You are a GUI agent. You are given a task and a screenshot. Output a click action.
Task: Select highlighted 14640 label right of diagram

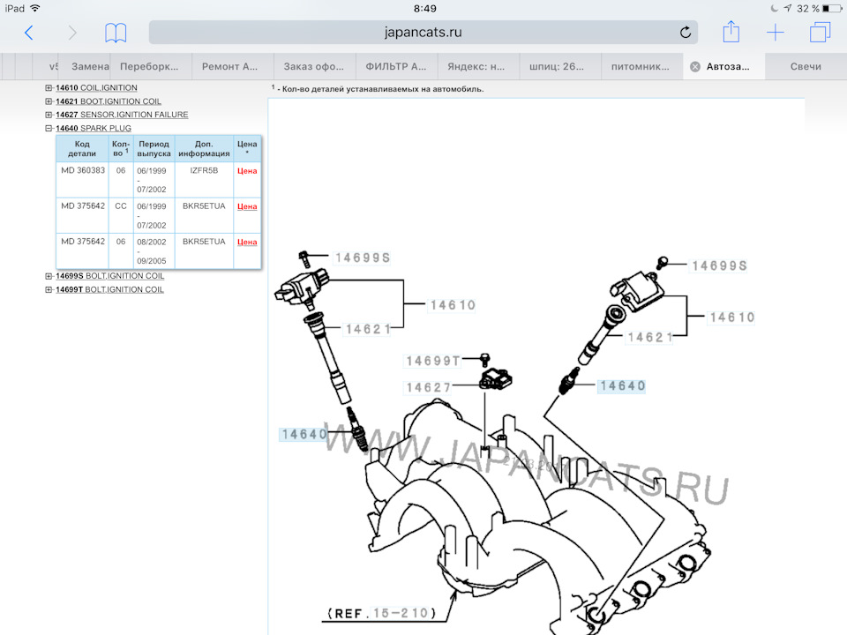click(622, 385)
